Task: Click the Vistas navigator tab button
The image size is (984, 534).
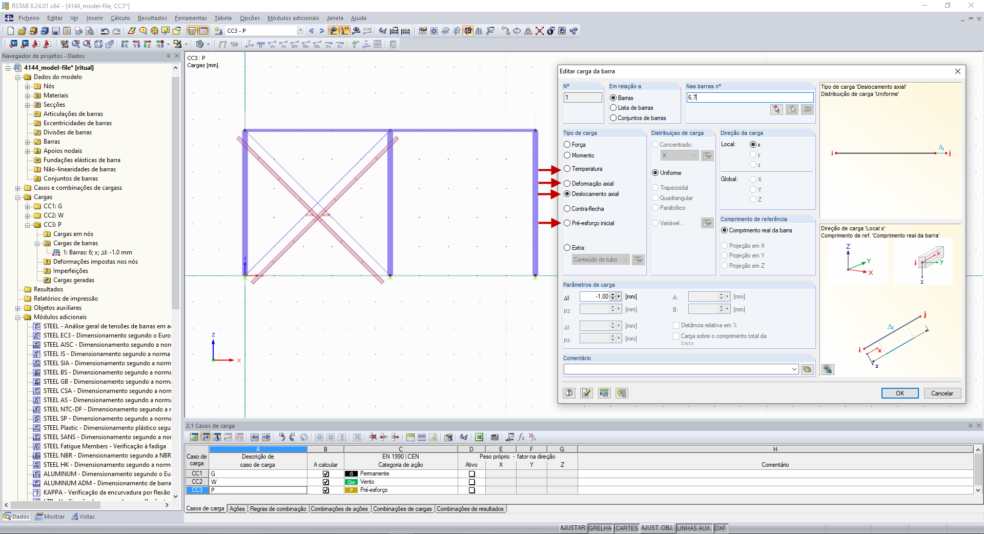Action: [83, 517]
